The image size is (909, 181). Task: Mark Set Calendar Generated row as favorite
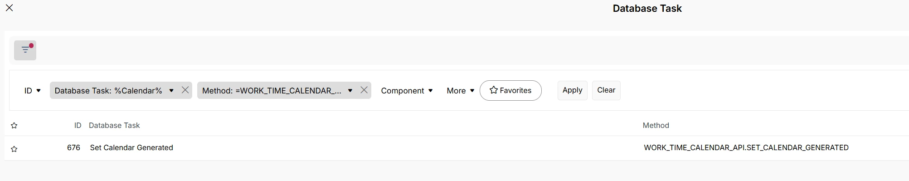14,149
